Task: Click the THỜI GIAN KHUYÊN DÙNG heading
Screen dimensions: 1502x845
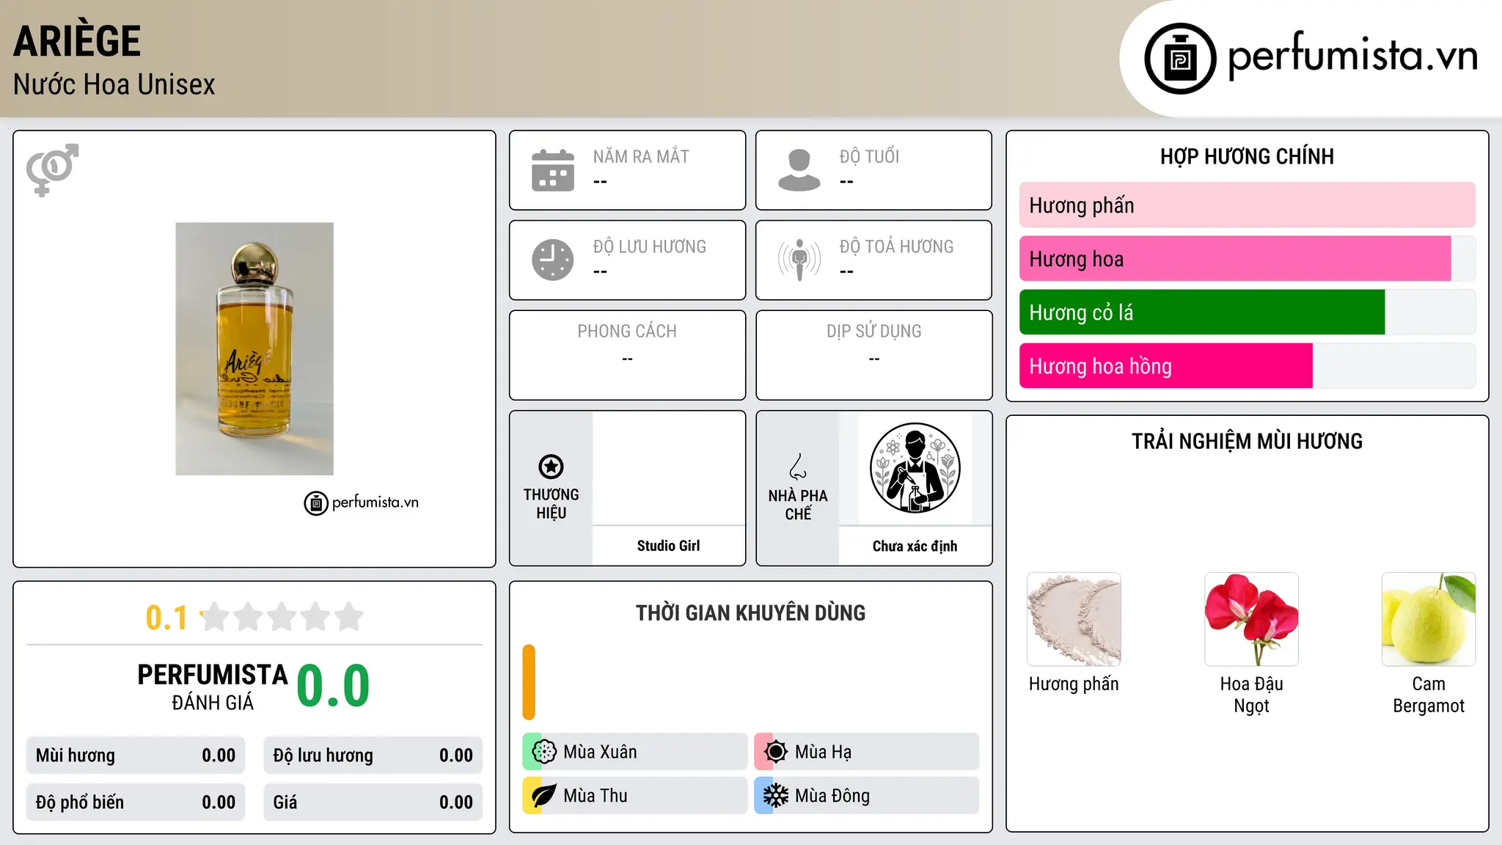Action: pyautogui.click(x=750, y=612)
